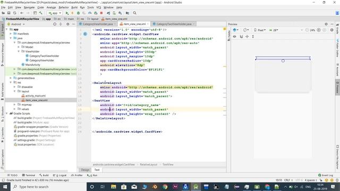Open the Event Log
This screenshot has width=340, height=191.
(x=326, y=175)
